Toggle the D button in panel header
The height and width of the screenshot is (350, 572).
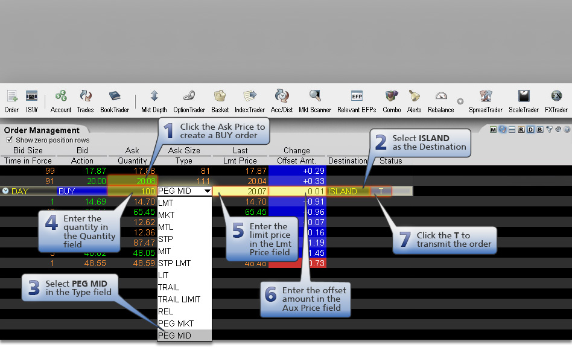(530, 130)
